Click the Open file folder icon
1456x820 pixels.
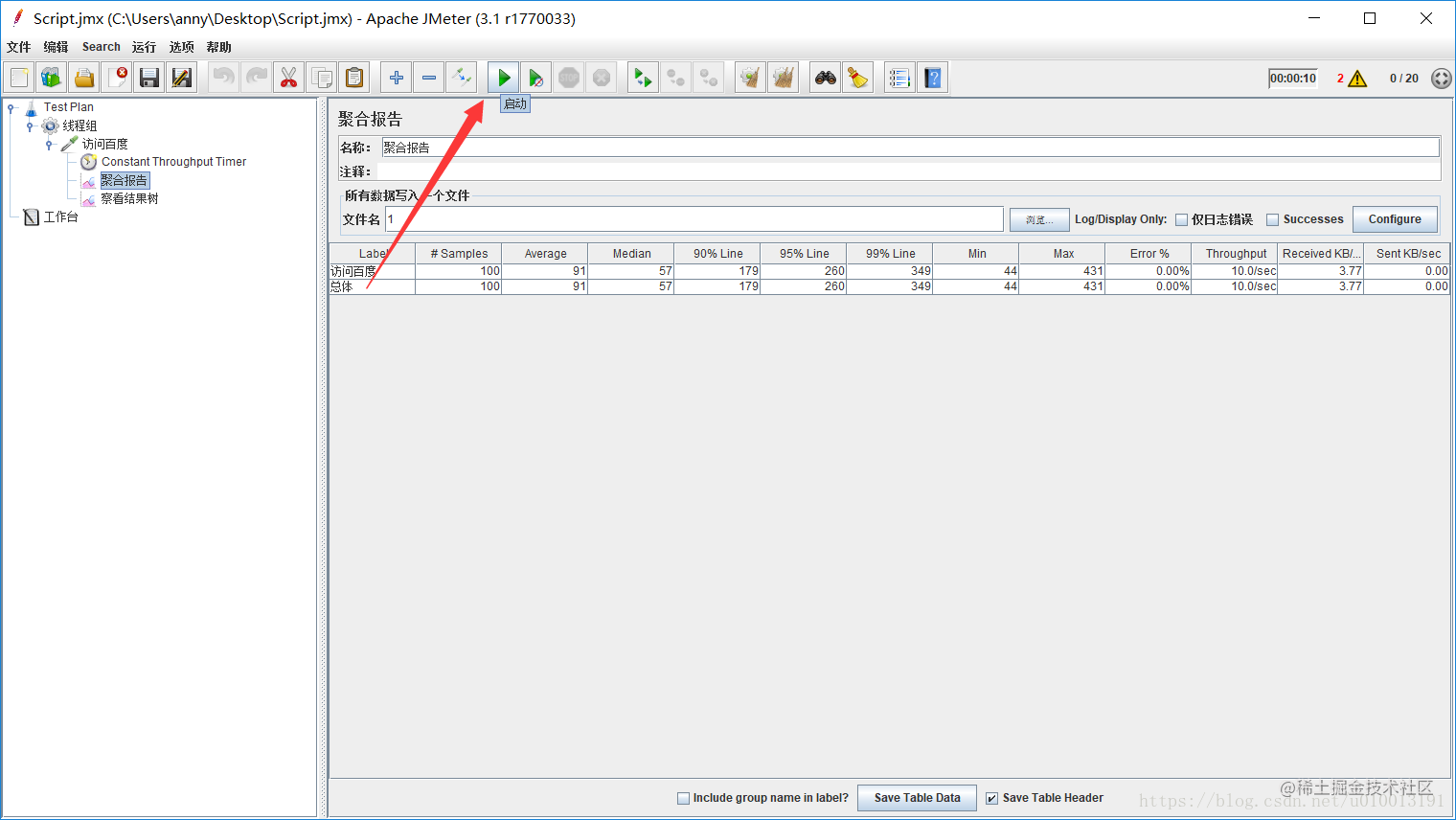[84, 78]
